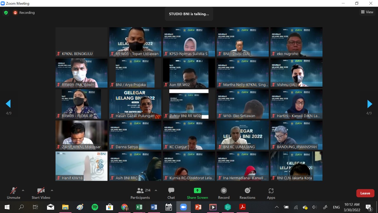Open the View layout menu

tap(367, 12)
